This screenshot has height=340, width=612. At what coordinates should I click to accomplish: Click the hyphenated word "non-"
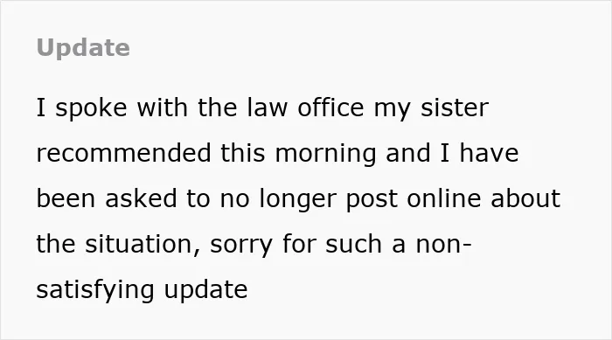[444, 245]
